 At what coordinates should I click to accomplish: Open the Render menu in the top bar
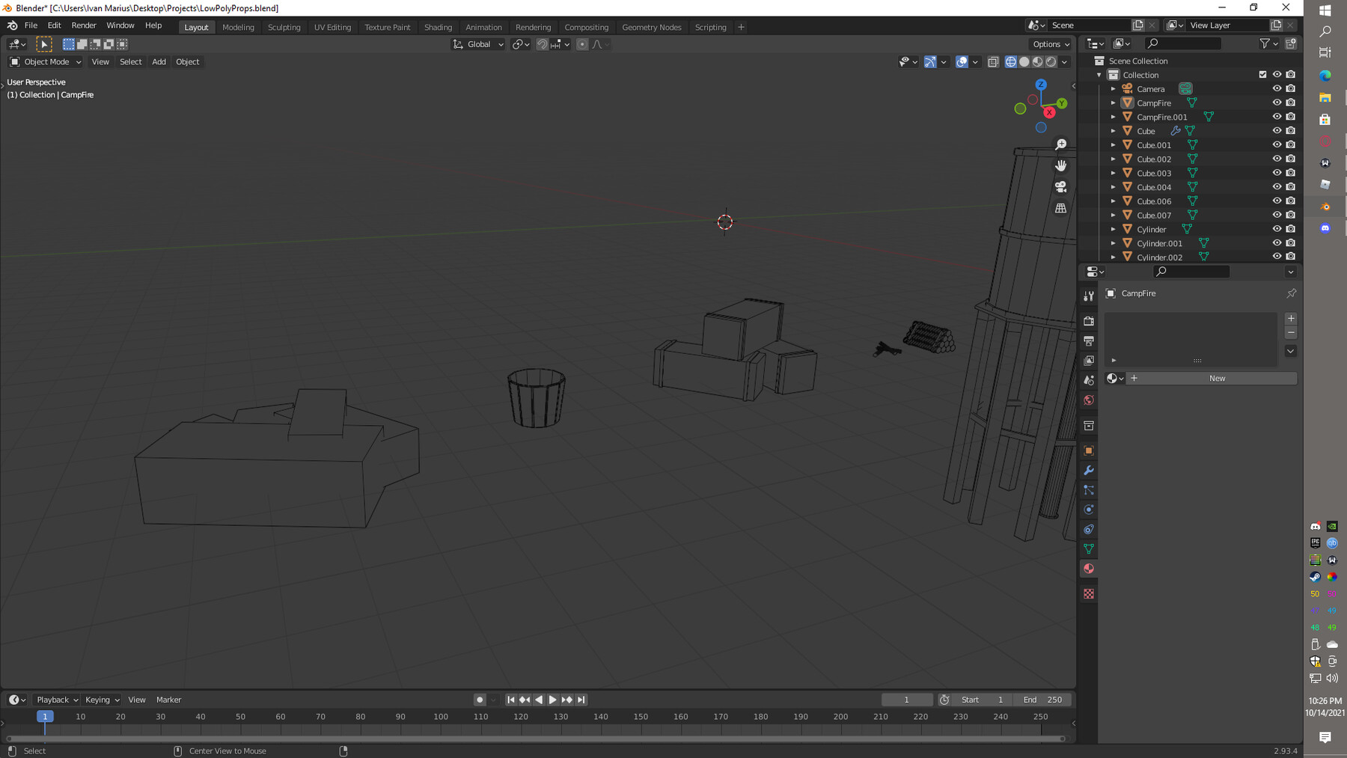84,25
